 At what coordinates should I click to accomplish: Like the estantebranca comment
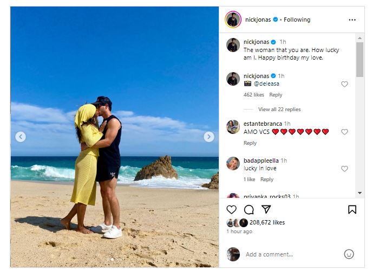tap(344, 132)
